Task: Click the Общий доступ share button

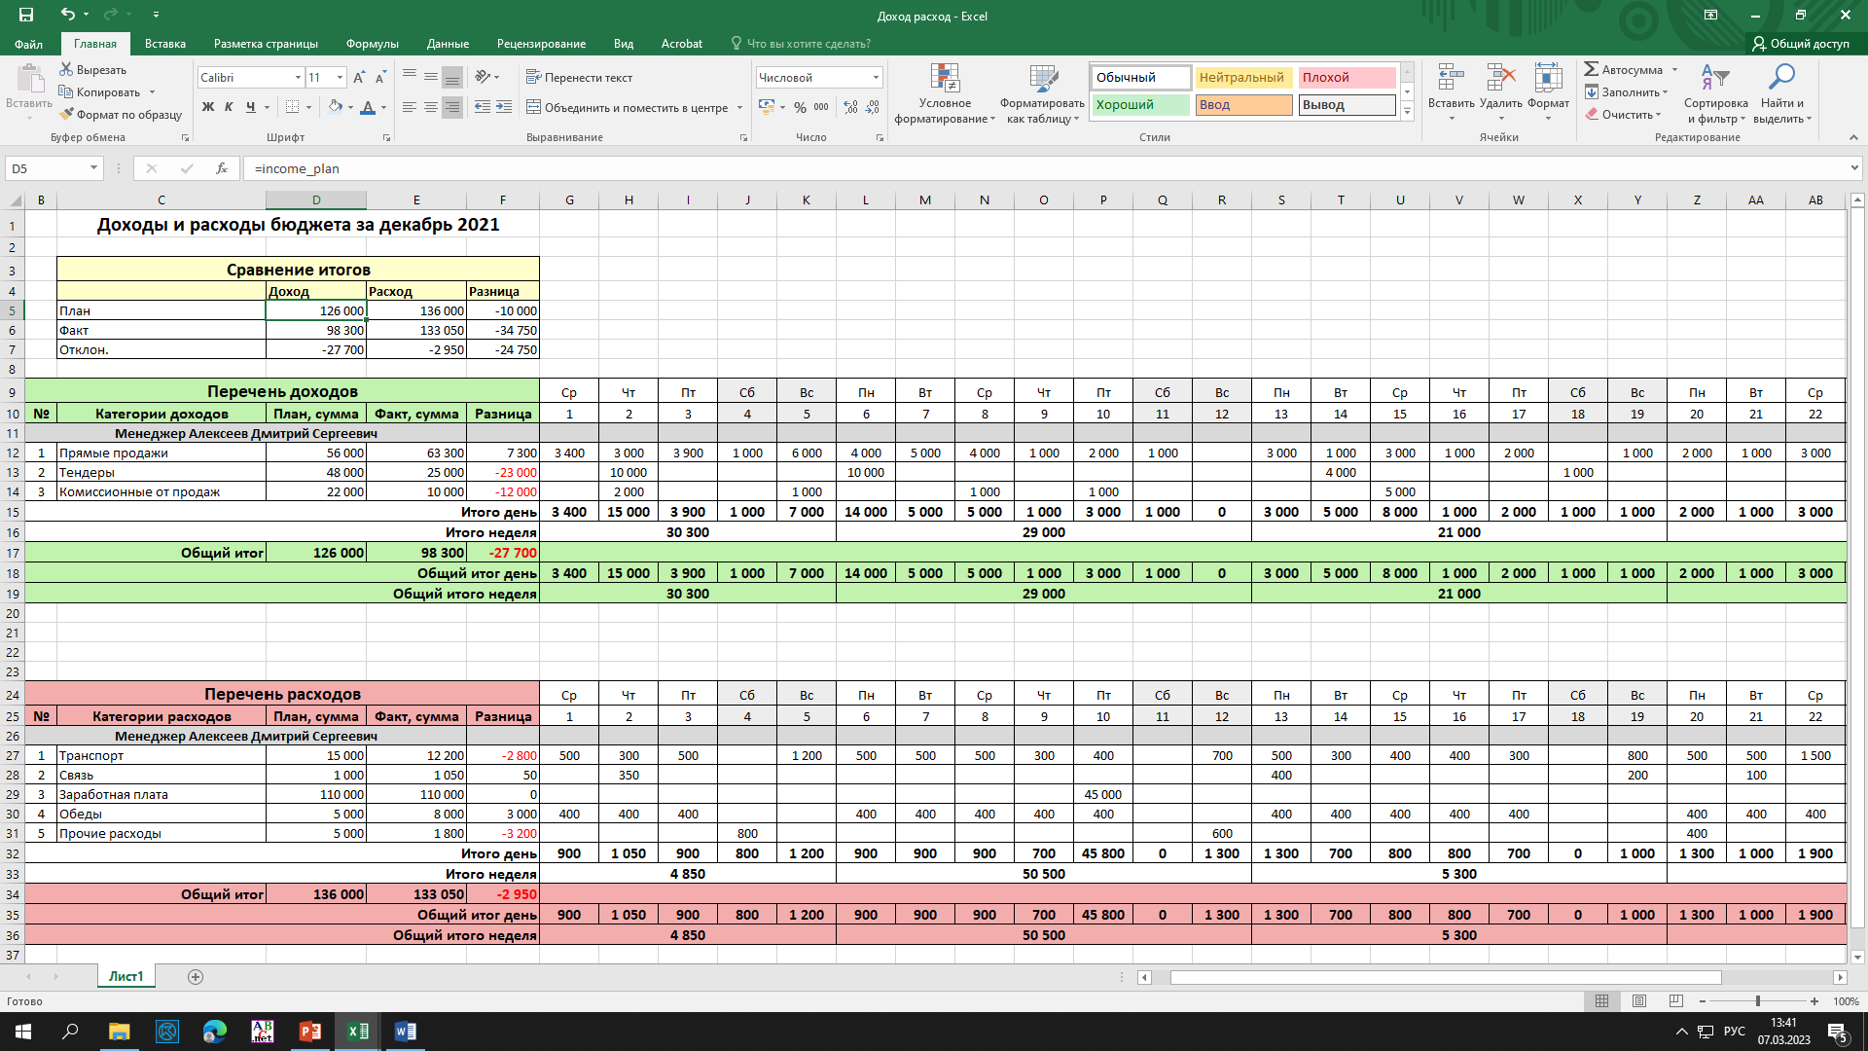Action: click(1801, 44)
